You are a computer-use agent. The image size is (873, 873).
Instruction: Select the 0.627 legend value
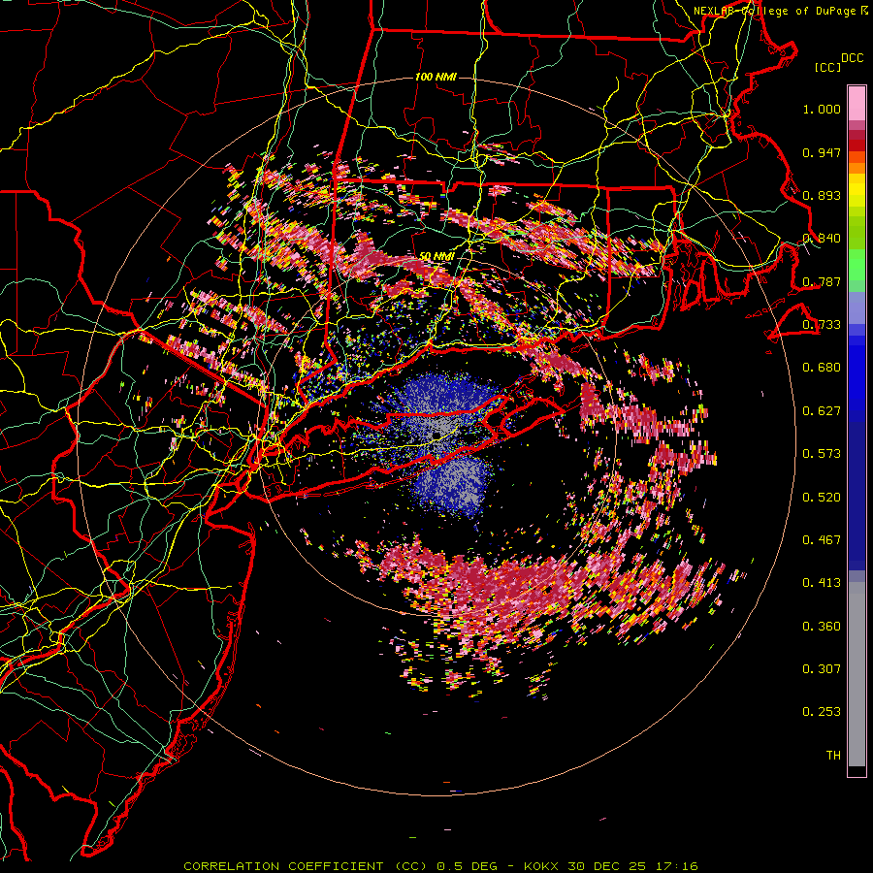coord(822,411)
